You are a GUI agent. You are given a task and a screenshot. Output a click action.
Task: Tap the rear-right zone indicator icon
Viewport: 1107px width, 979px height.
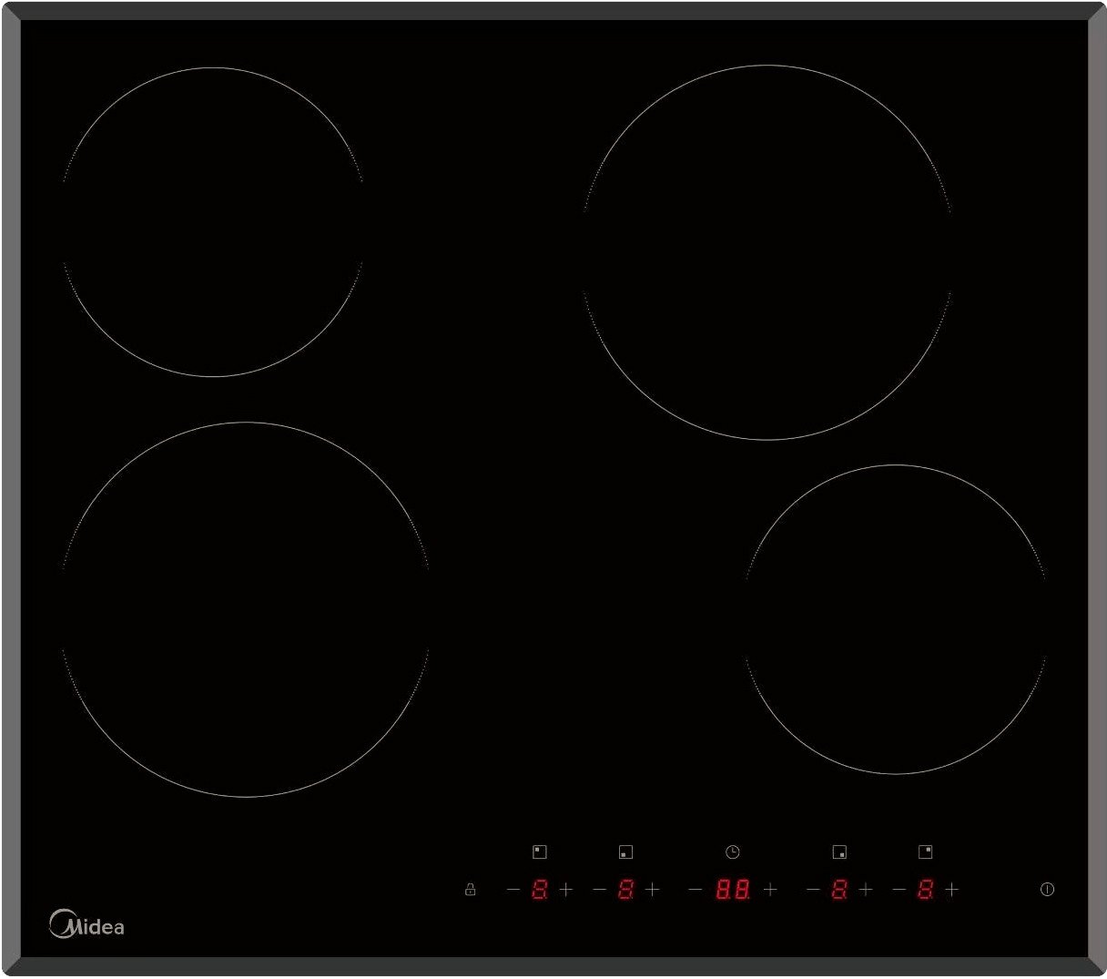925,852
